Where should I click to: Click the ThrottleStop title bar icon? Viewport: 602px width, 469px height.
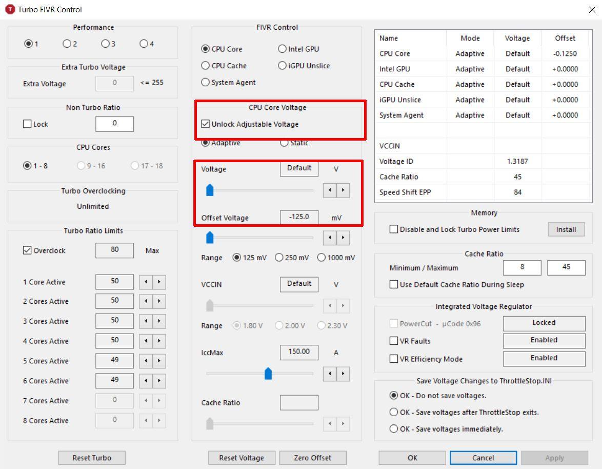pyautogui.click(x=10, y=9)
